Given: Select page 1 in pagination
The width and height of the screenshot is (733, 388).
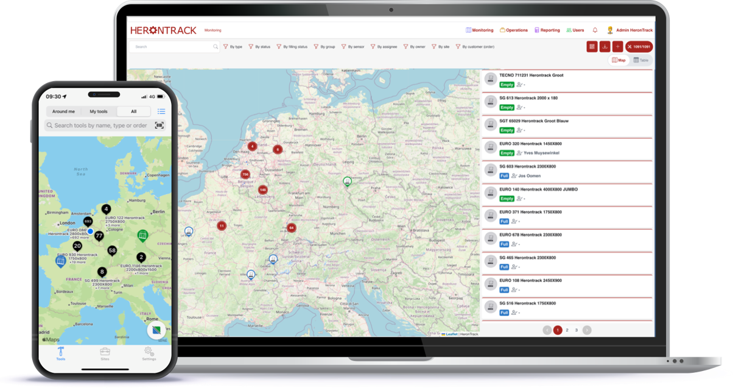Looking at the screenshot, I should pyautogui.click(x=558, y=330).
